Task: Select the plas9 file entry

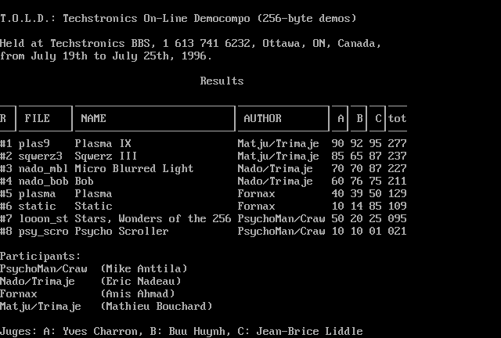Action: pyautogui.click(x=34, y=144)
